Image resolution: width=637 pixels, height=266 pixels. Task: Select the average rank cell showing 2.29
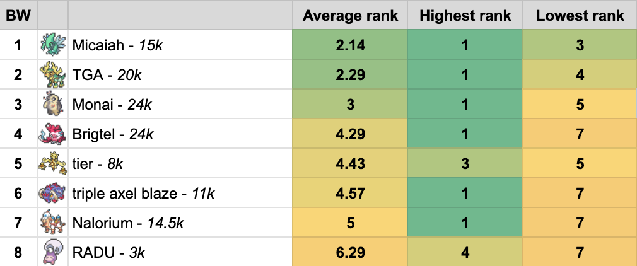point(350,75)
